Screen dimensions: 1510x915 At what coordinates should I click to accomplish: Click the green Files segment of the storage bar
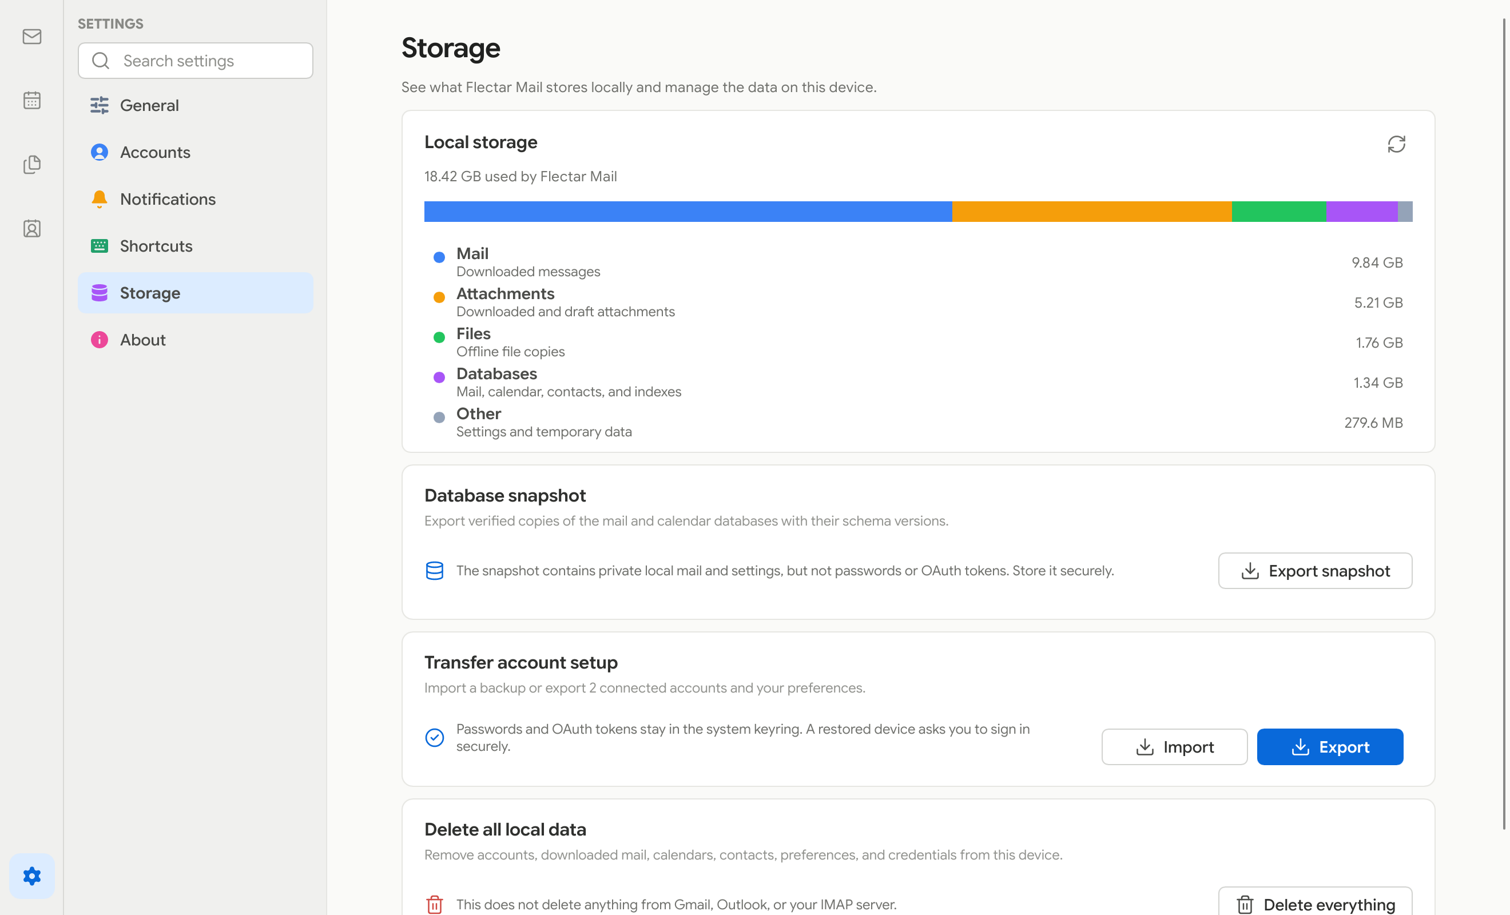coord(1279,212)
